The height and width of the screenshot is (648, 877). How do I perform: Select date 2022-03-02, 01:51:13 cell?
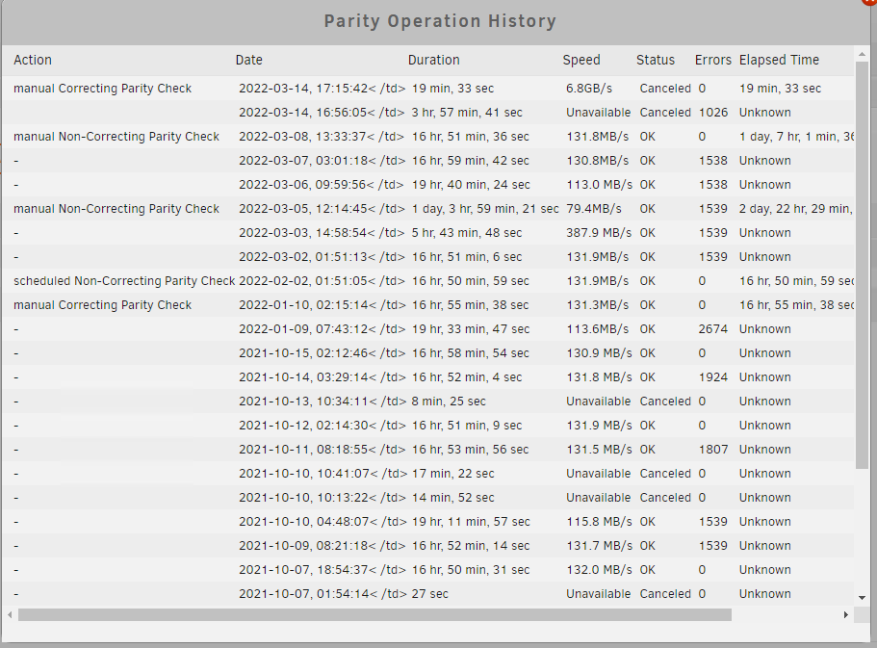(x=322, y=257)
